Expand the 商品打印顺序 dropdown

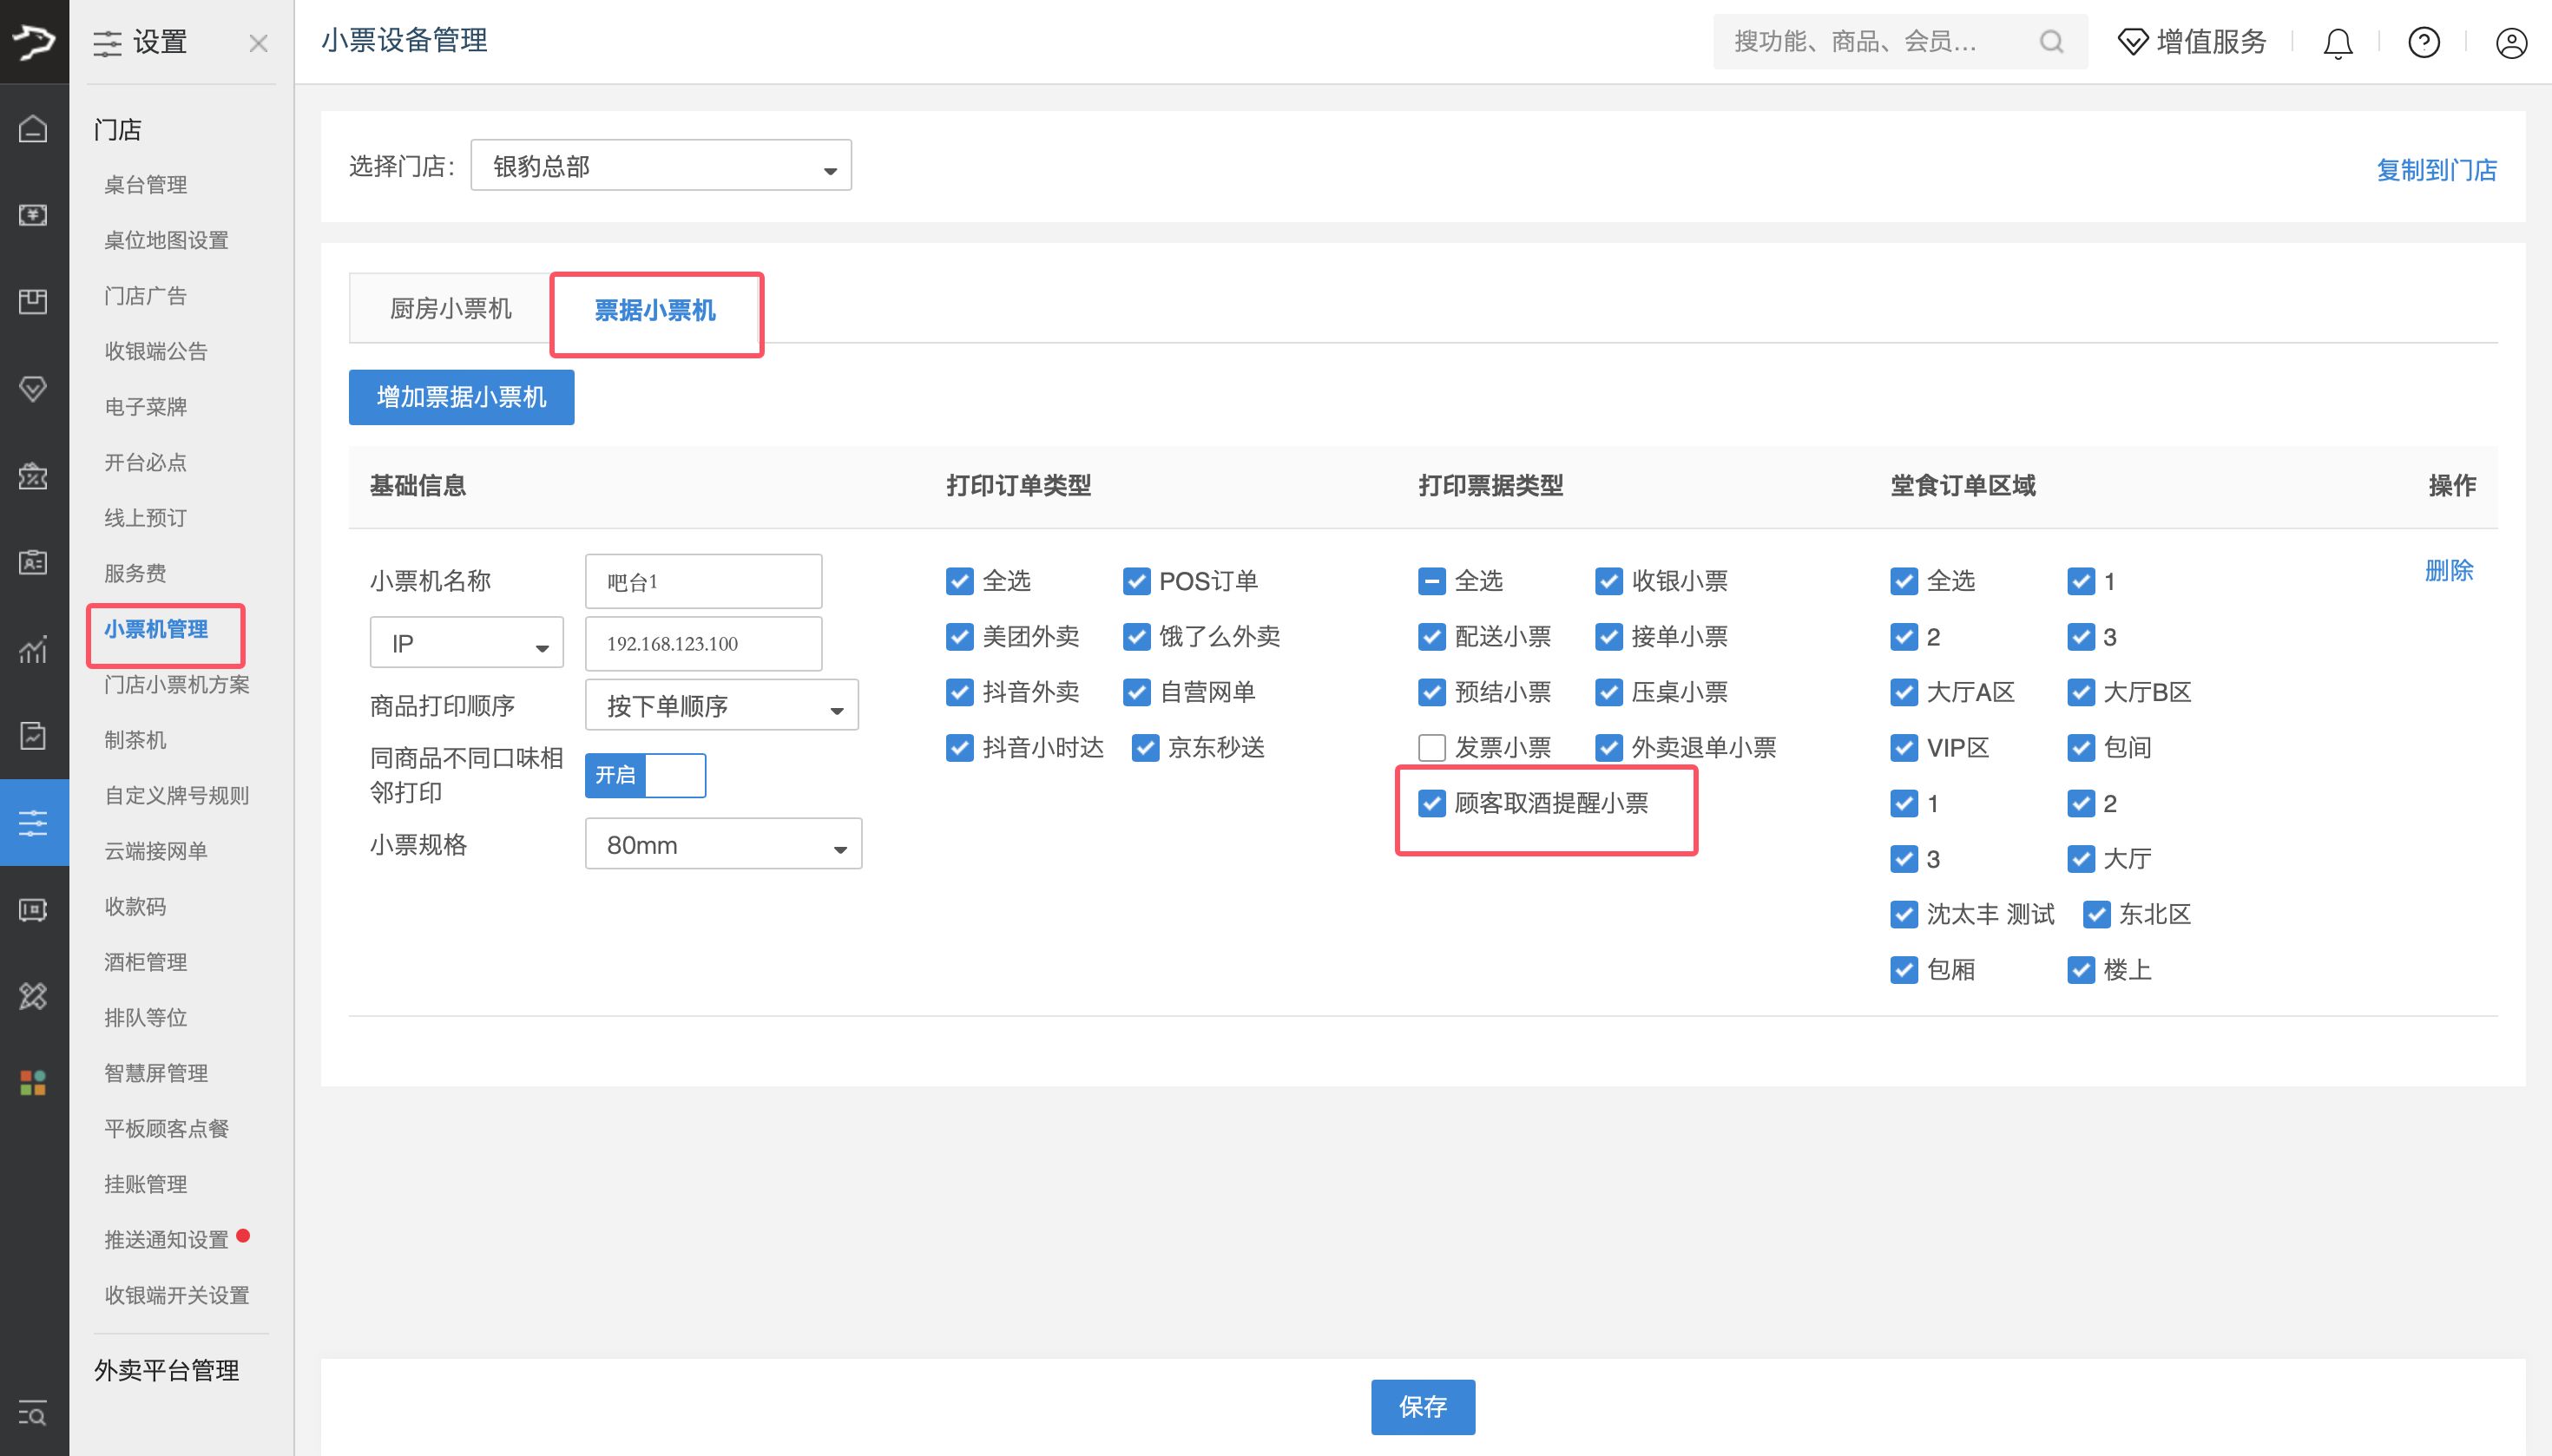point(721,706)
